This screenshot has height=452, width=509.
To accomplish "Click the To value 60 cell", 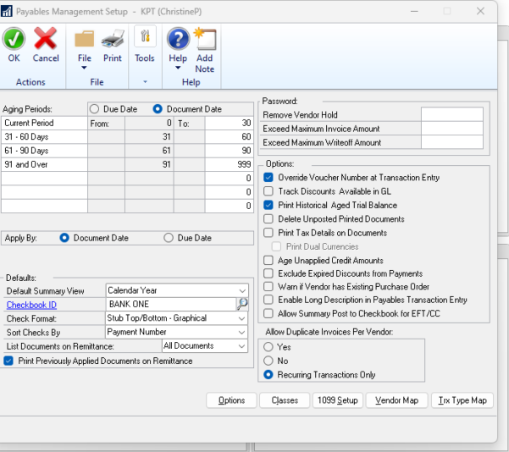I will point(230,137).
